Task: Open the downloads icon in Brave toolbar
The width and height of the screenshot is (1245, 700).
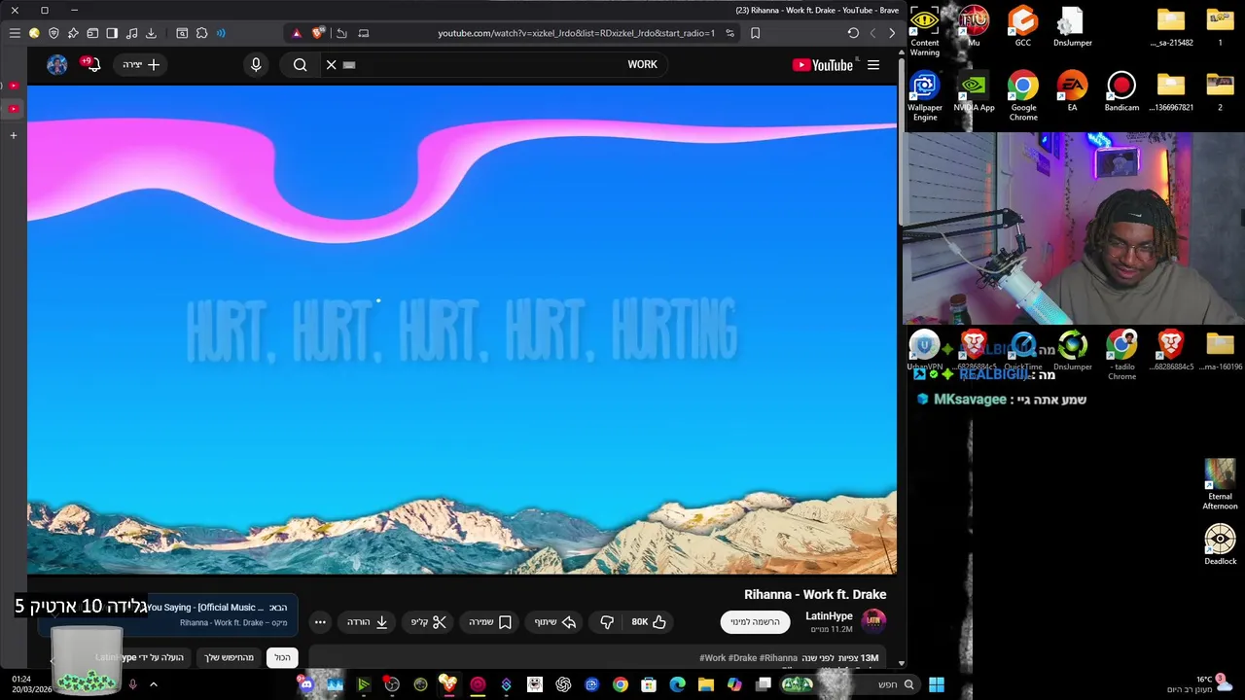Action: click(x=151, y=33)
